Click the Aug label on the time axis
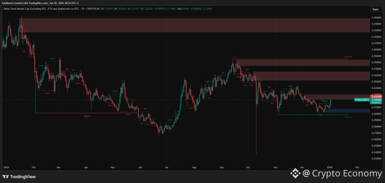The width and height of the screenshot is (385, 183). [194, 168]
